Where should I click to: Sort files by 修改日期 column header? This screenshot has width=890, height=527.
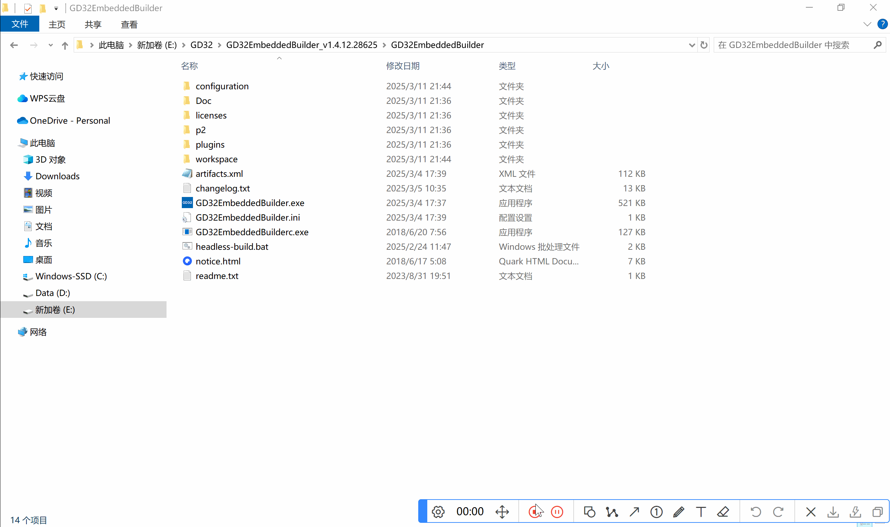[x=403, y=66]
